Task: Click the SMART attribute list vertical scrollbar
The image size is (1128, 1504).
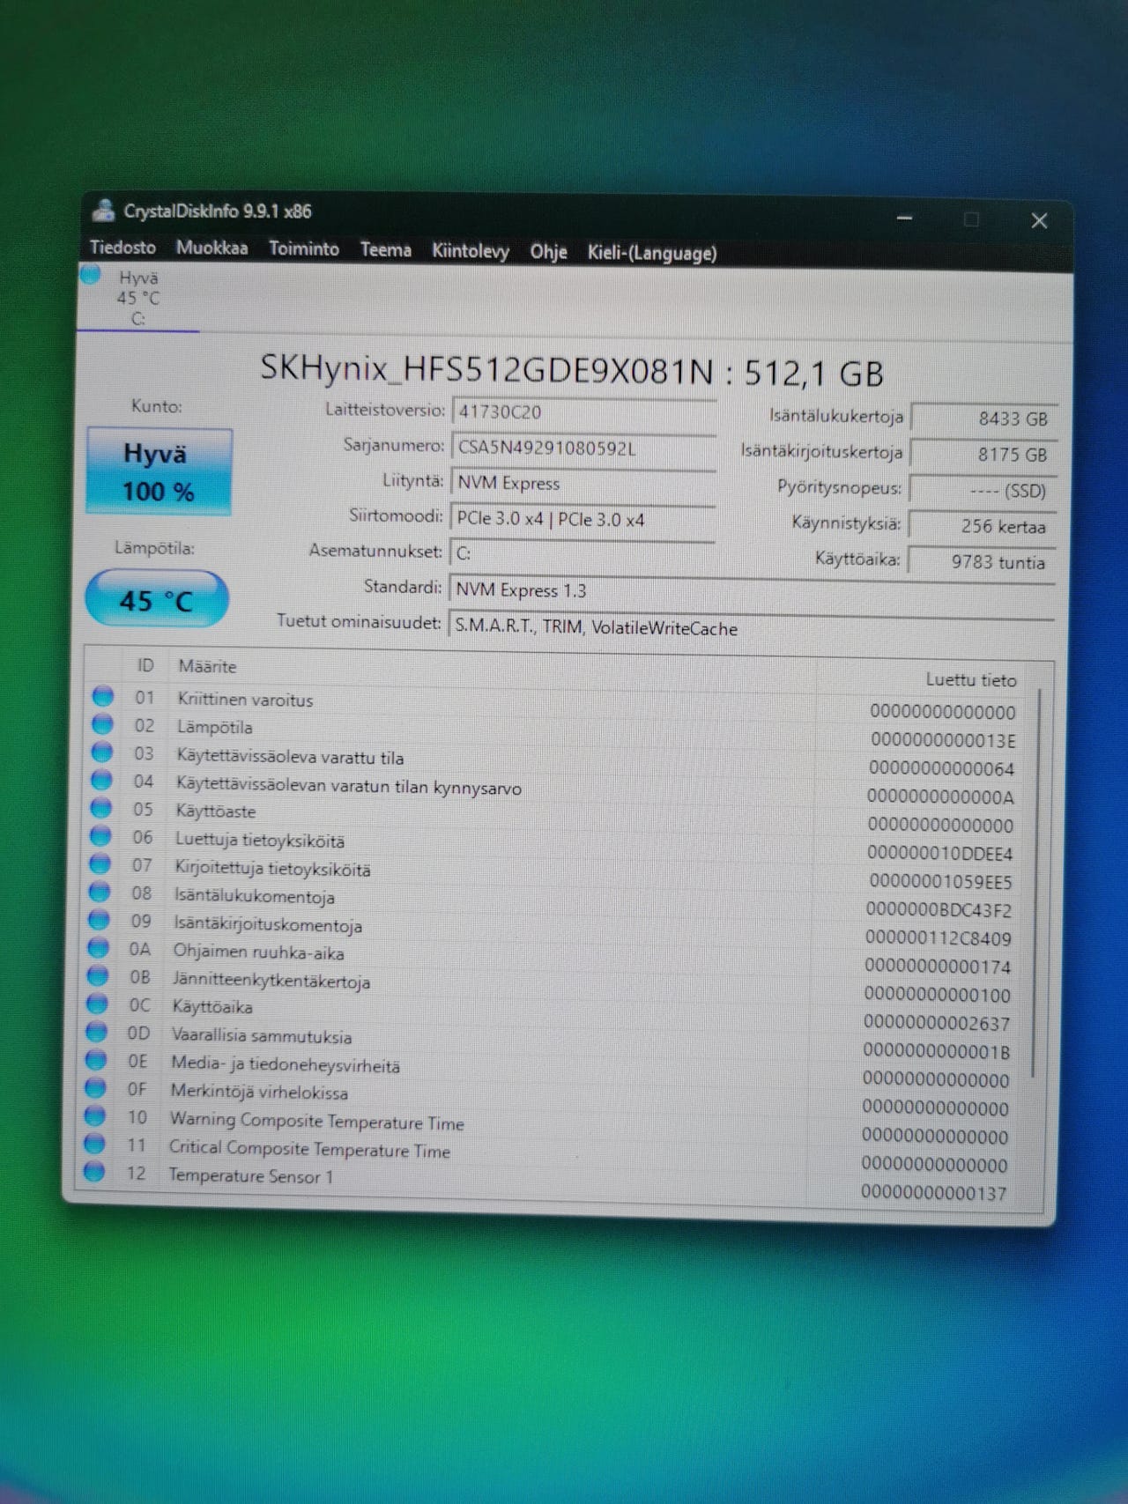Action: [x=1038, y=881]
